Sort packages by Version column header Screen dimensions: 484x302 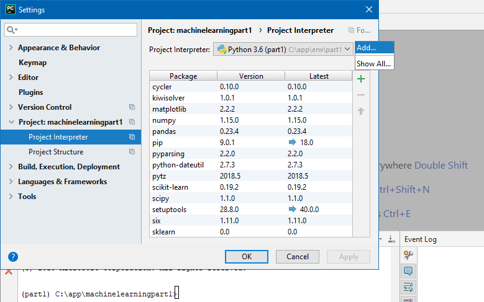tap(251, 76)
